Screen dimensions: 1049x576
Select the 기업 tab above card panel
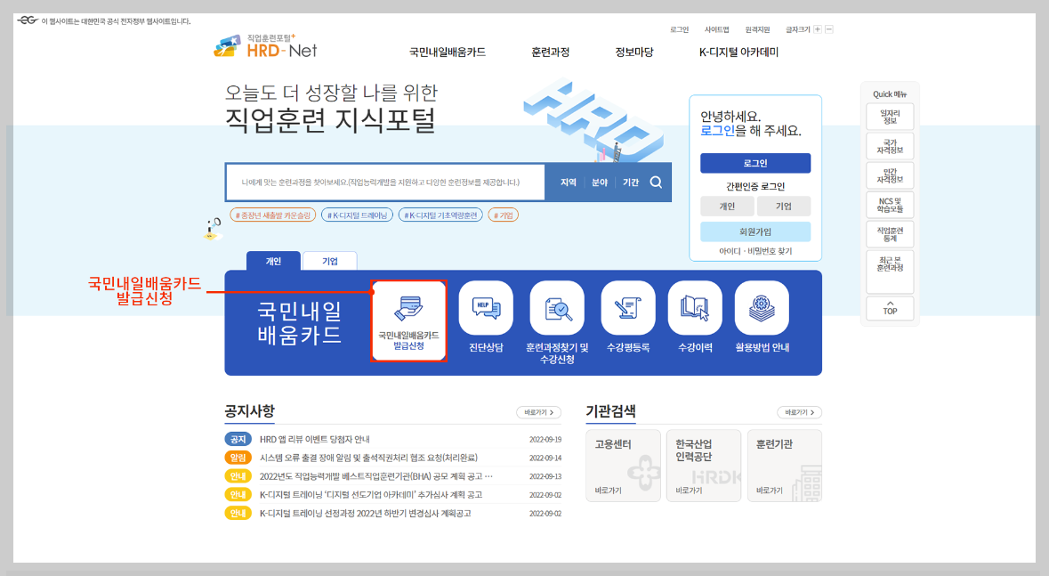point(330,261)
